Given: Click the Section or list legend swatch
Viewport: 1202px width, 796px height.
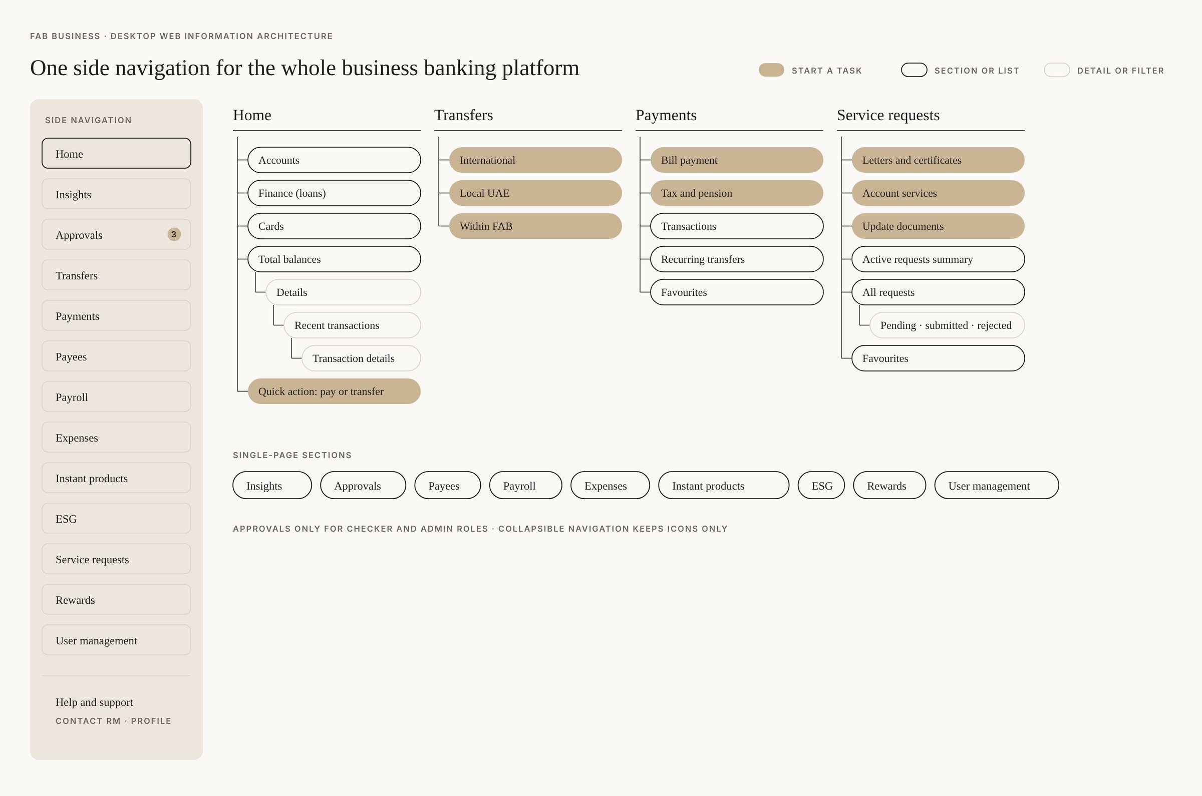Looking at the screenshot, I should click(914, 70).
